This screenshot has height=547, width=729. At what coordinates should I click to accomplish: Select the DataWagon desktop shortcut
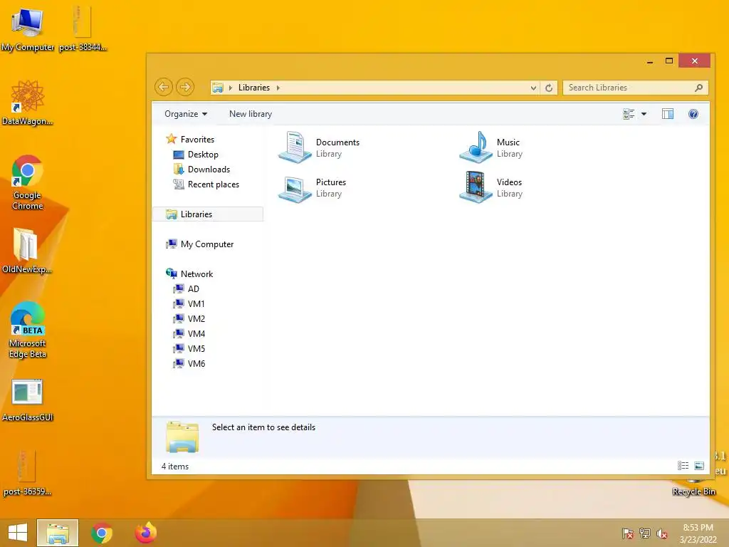(28, 103)
